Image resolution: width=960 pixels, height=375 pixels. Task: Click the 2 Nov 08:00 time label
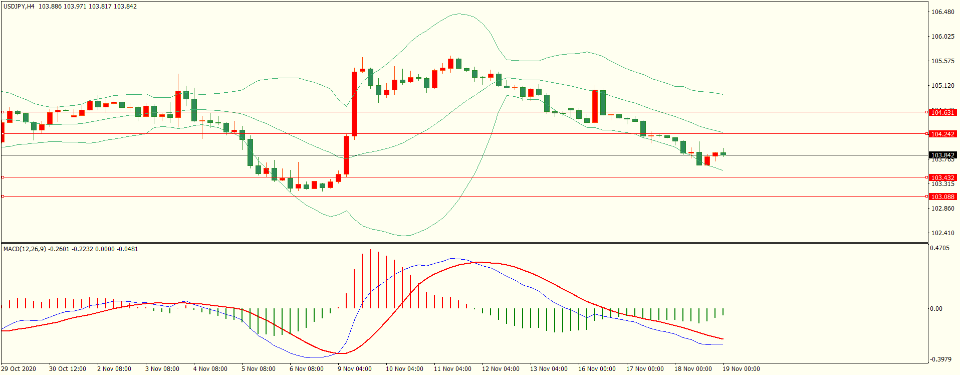point(114,369)
